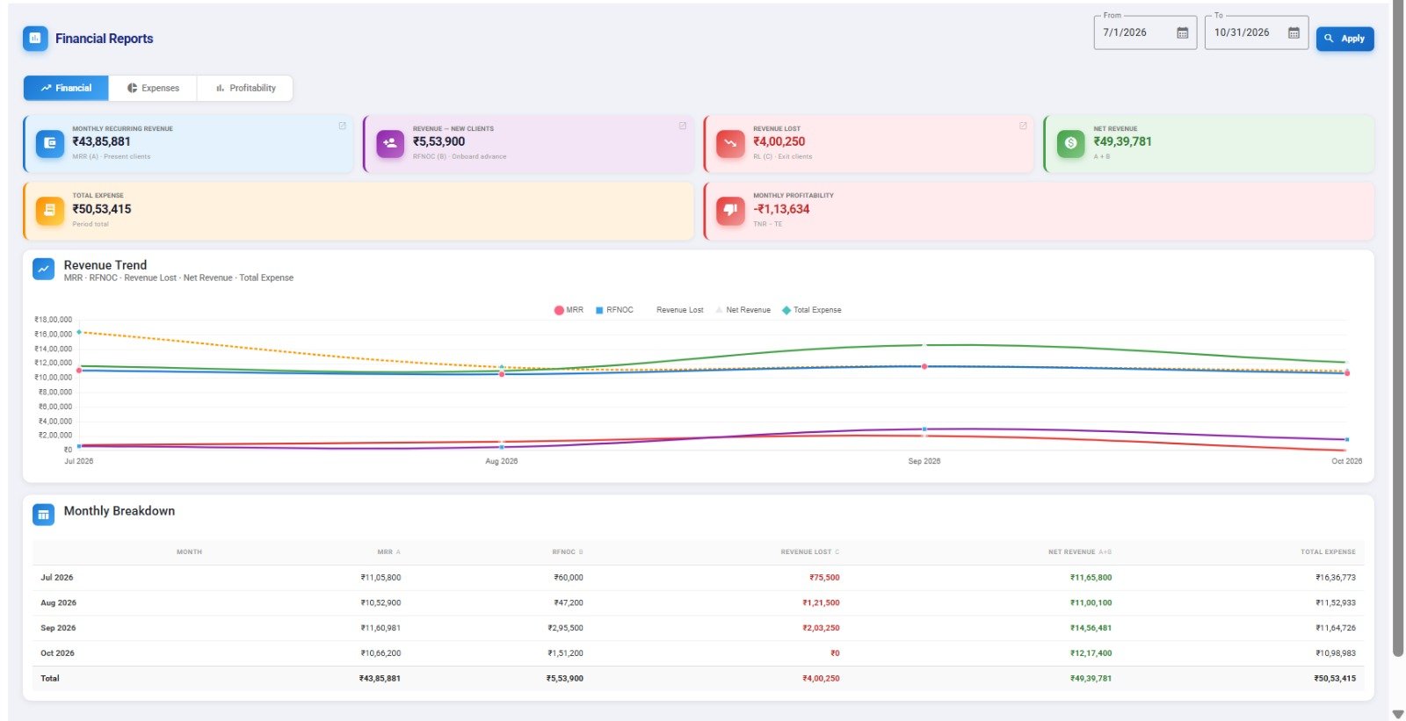1406x721 pixels.
Task: Click the New Clients person-add icon
Action: (x=390, y=143)
